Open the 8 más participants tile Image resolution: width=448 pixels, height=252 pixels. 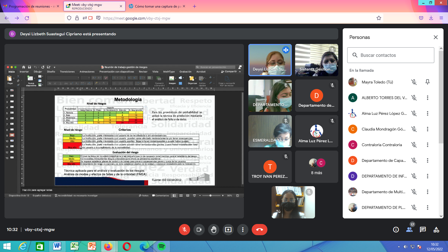tap(317, 167)
